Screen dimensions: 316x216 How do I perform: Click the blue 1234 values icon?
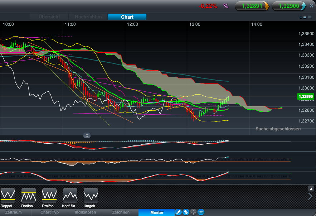(x=201, y=212)
